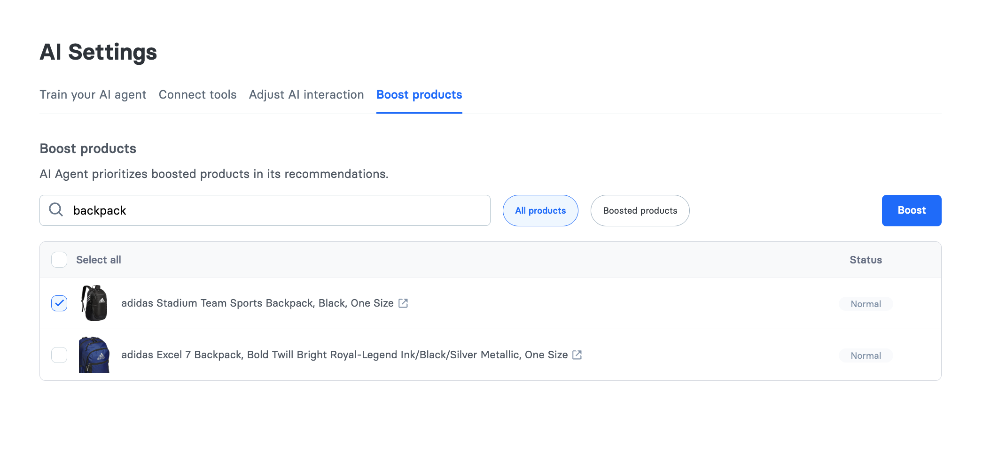This screenshot has width=983, height=463.
Task: Click the Boost button
Action: coord(911,210)
